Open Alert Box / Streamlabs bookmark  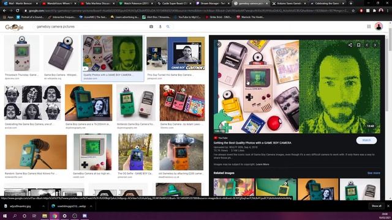click(157, 17)
